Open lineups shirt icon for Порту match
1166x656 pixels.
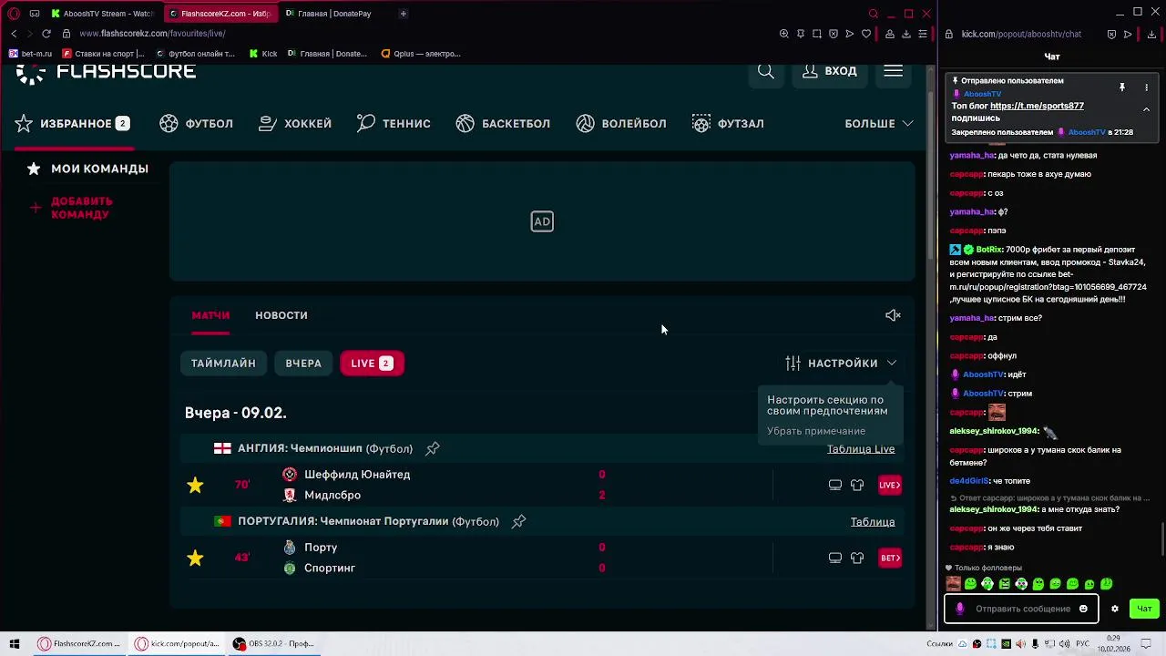click(x=857, y=558)
